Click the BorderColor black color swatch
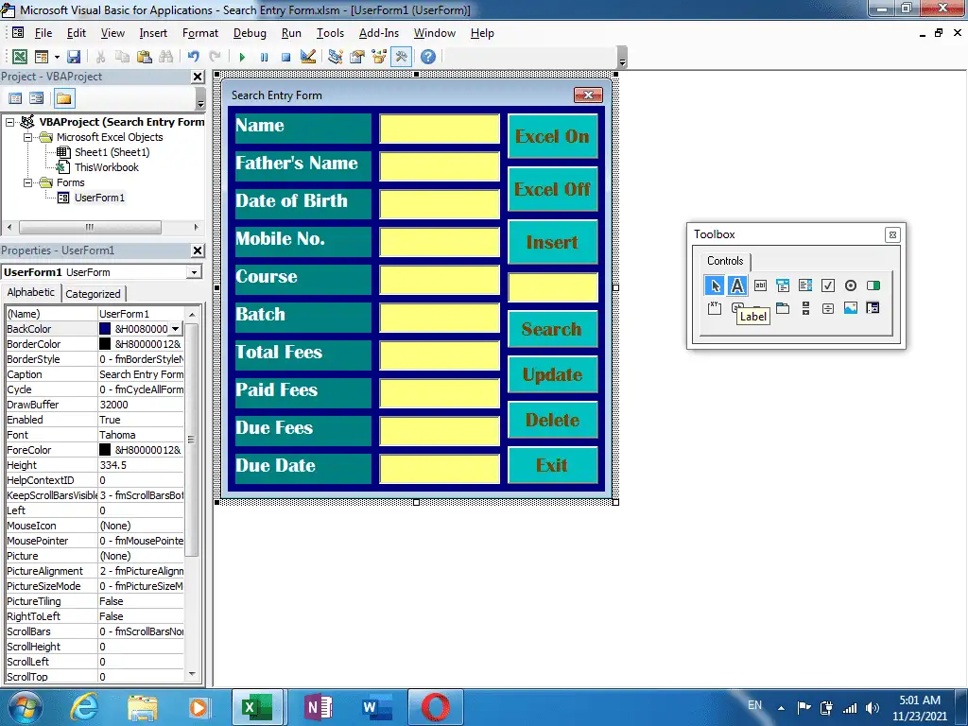The width and height of the screenshot is (968, 726). [105, 344]
